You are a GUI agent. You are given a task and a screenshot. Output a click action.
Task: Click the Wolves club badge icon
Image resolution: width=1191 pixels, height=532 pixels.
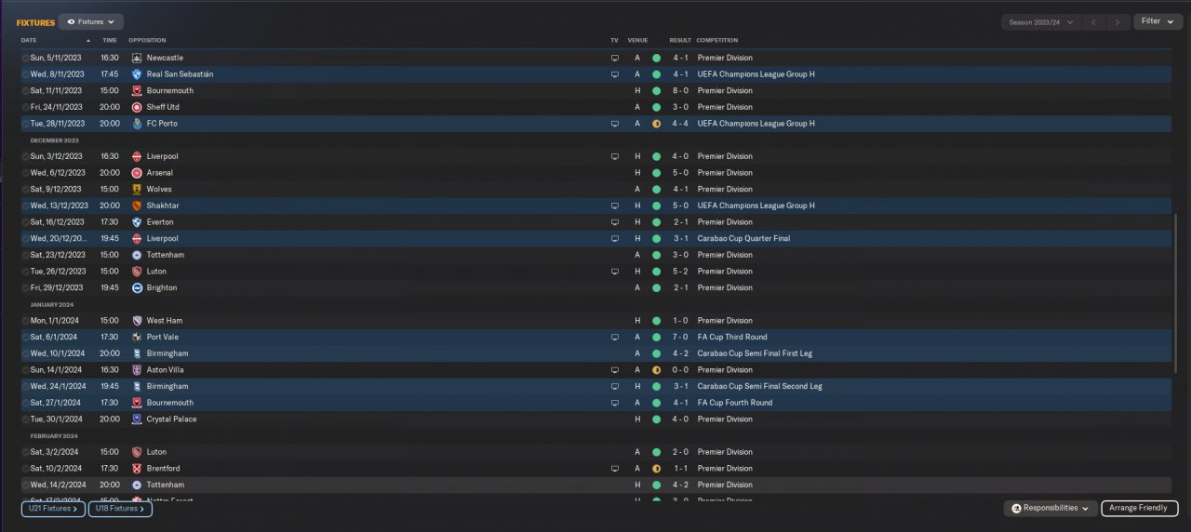tap(137, 189)
